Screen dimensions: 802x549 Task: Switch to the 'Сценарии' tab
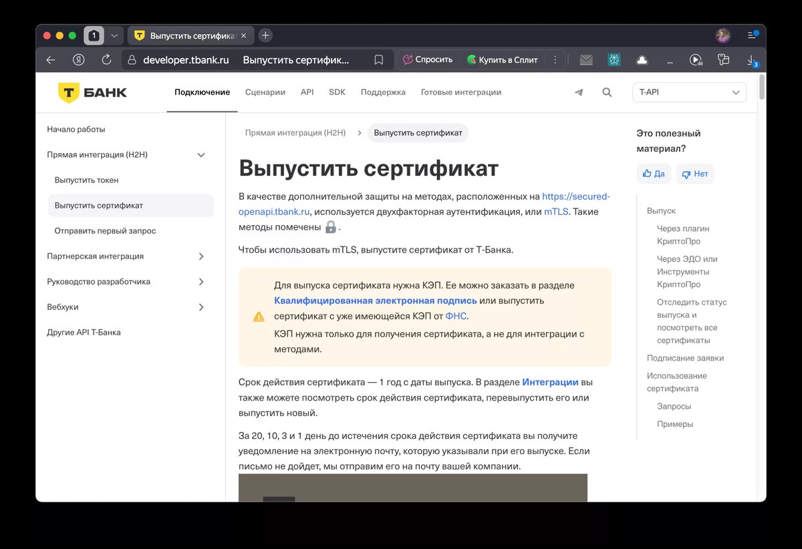pyautogui.click(x=265, y=92)
